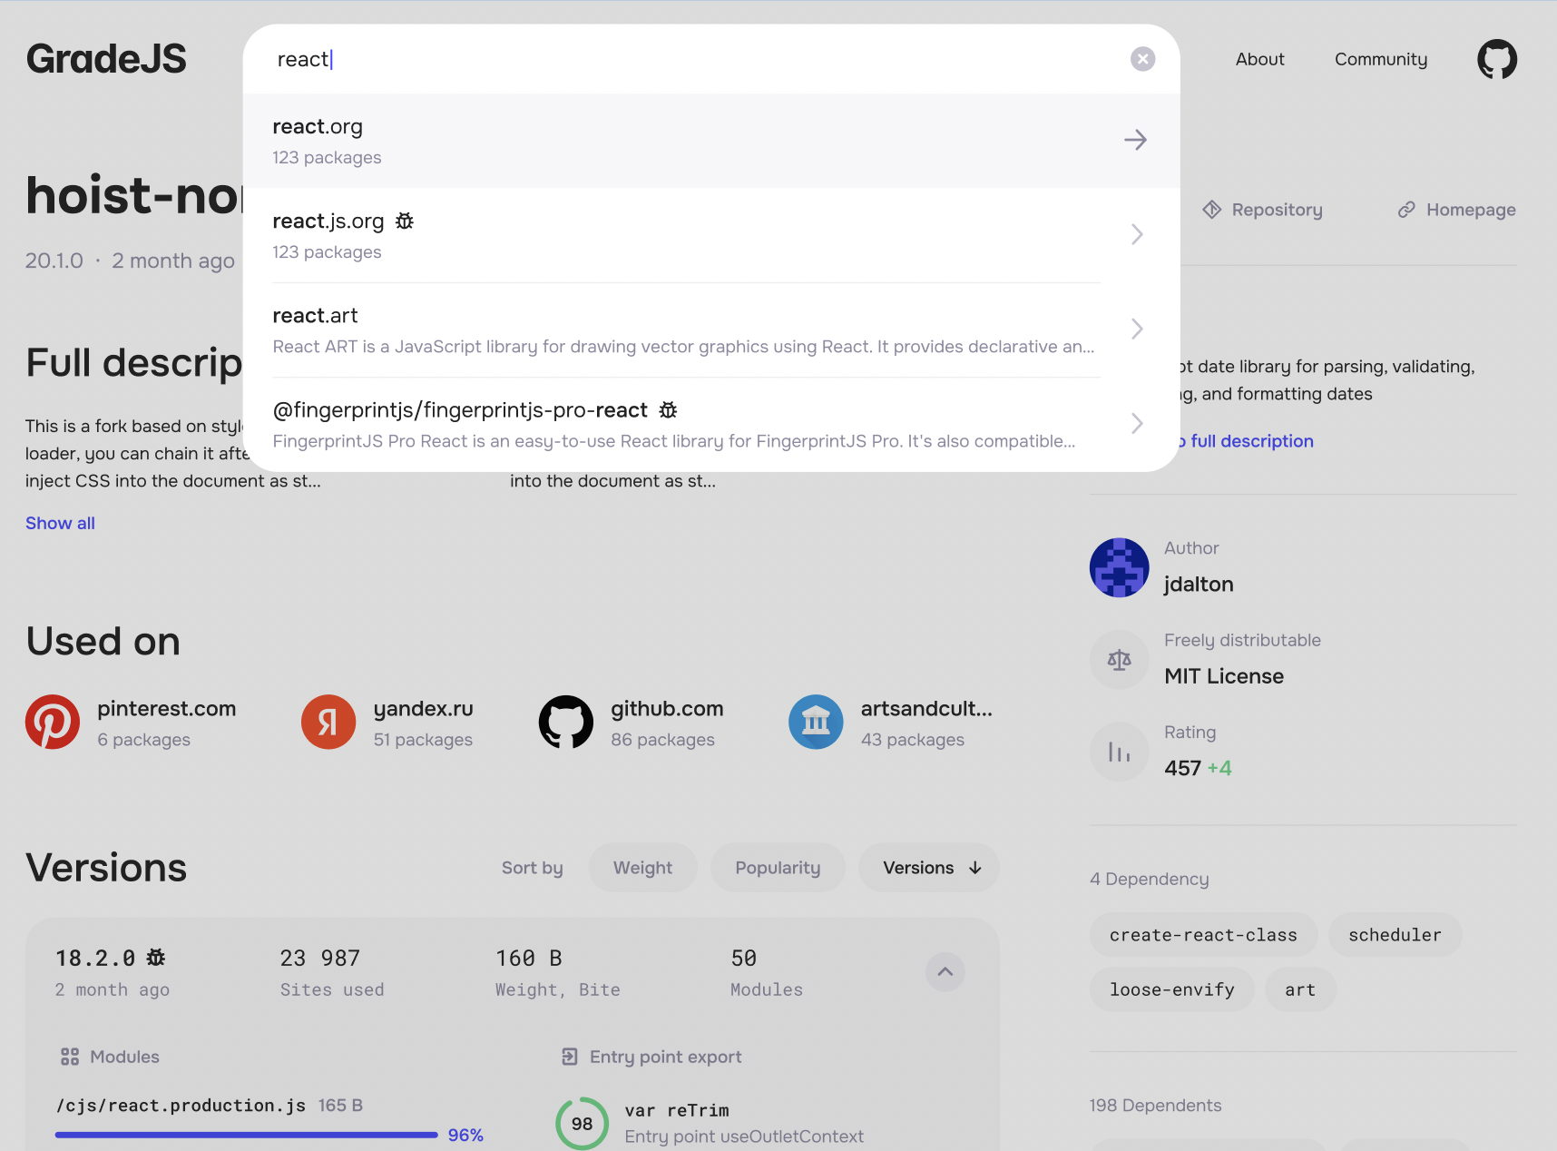Open the full description link

1248,441
